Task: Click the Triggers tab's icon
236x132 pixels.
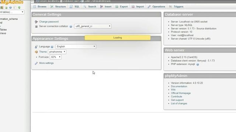Action: click(170, 7)
